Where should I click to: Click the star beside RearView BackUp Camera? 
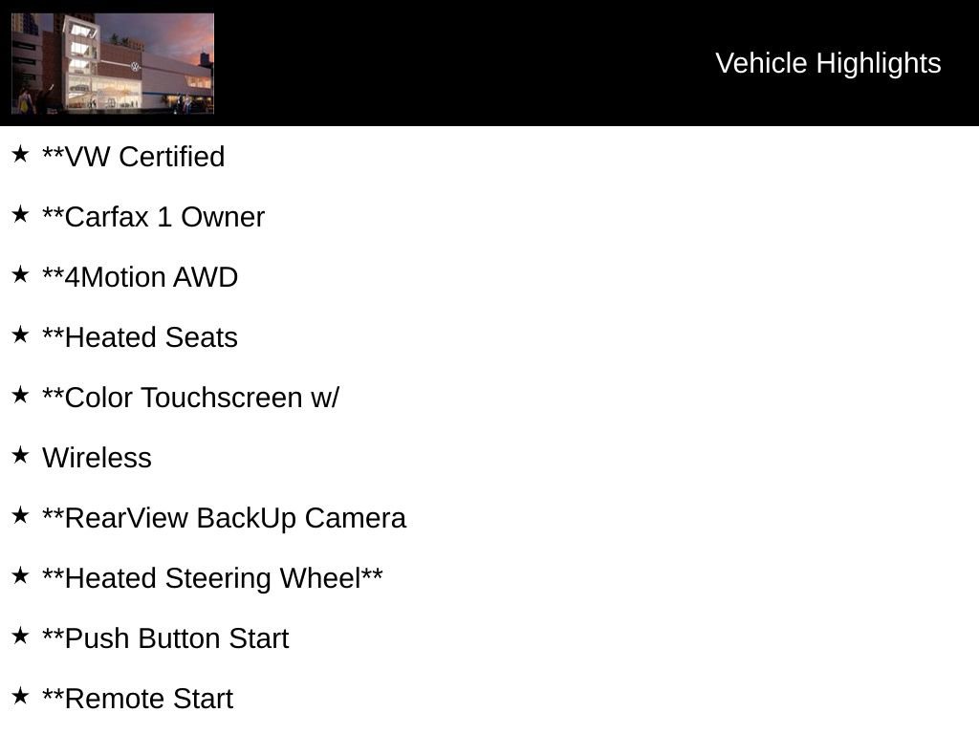tap(20, 515)
